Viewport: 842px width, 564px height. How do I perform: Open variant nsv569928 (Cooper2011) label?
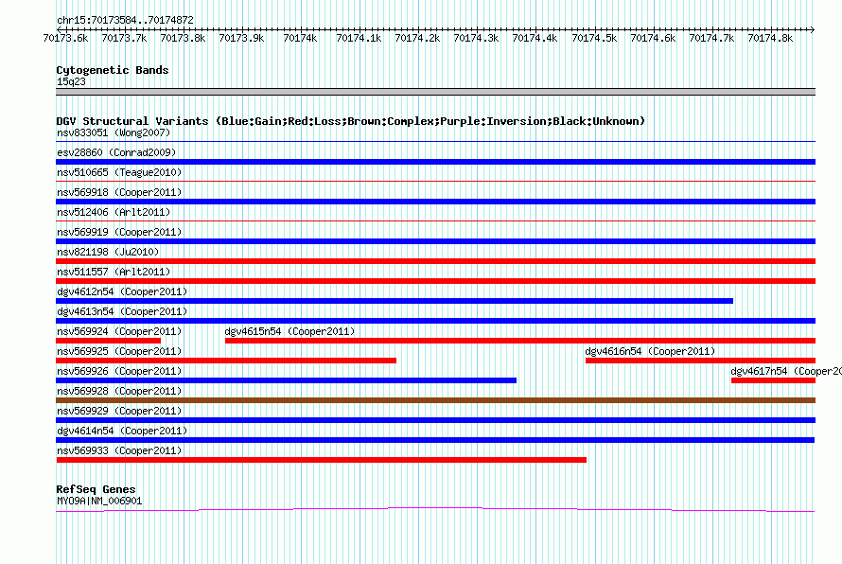pos(119,391)
